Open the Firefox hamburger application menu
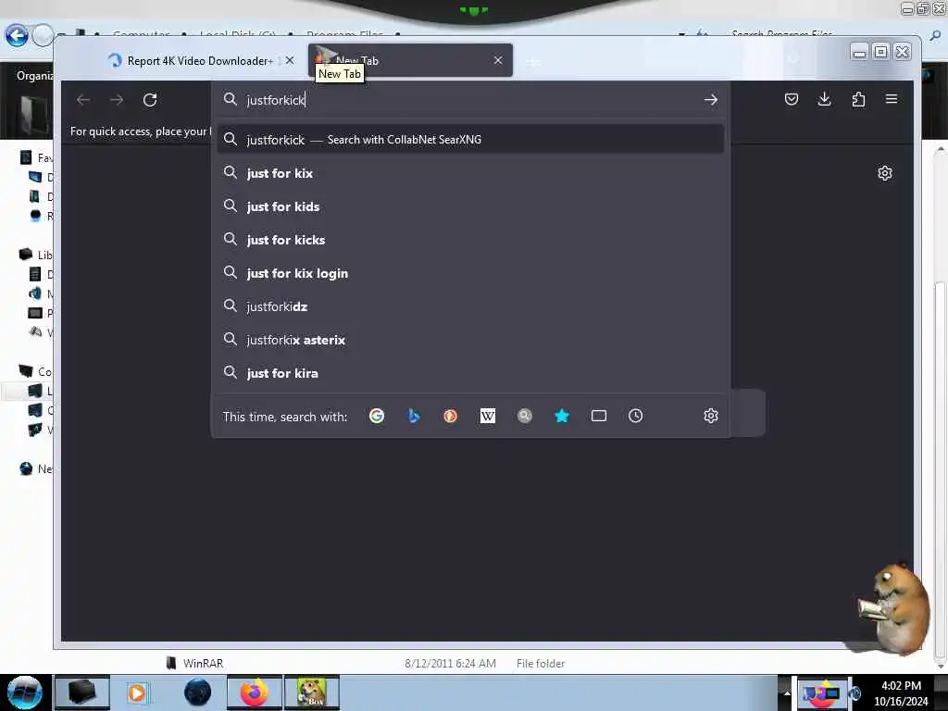Image resolution: width=948 pixels, height=711 pixels. tap(892, 99)
